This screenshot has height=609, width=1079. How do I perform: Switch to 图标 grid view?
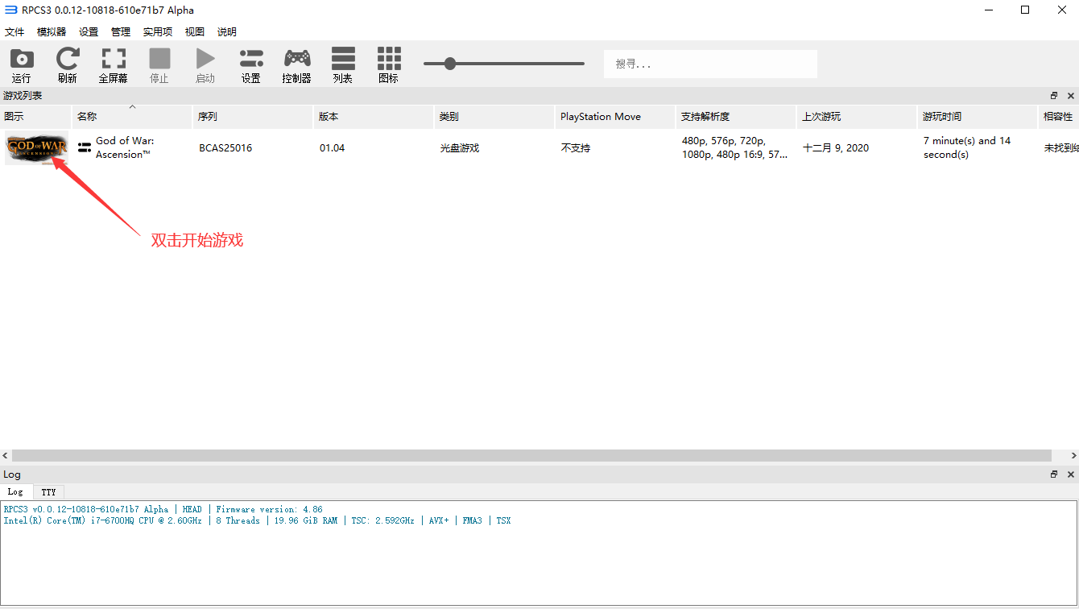coord(389,60)
